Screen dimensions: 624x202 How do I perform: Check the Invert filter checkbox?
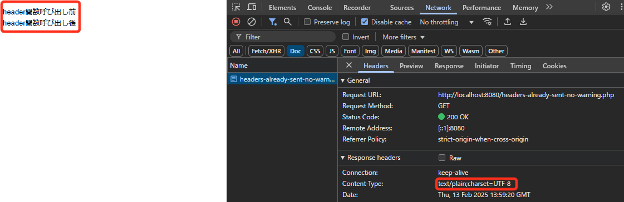pyautogui.click(x=346, y=37)
